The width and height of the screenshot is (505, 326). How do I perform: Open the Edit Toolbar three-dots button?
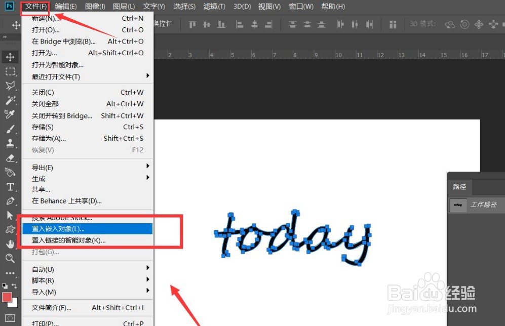pos(10,273)
